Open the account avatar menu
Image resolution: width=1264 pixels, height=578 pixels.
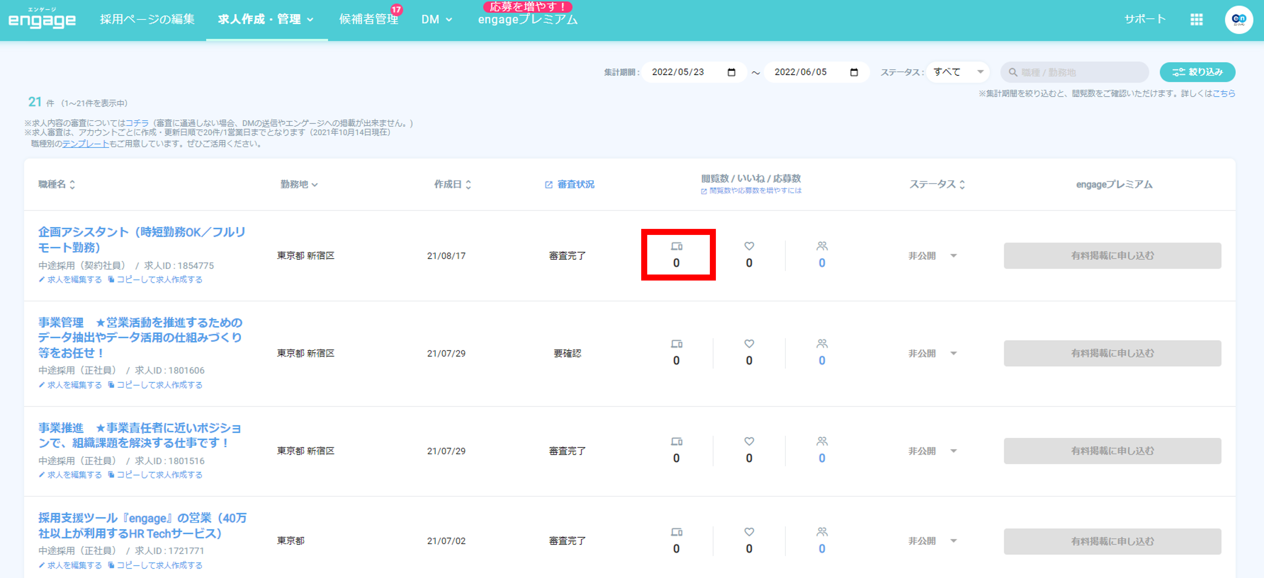pyautogui.click(x=1238, y=20)
